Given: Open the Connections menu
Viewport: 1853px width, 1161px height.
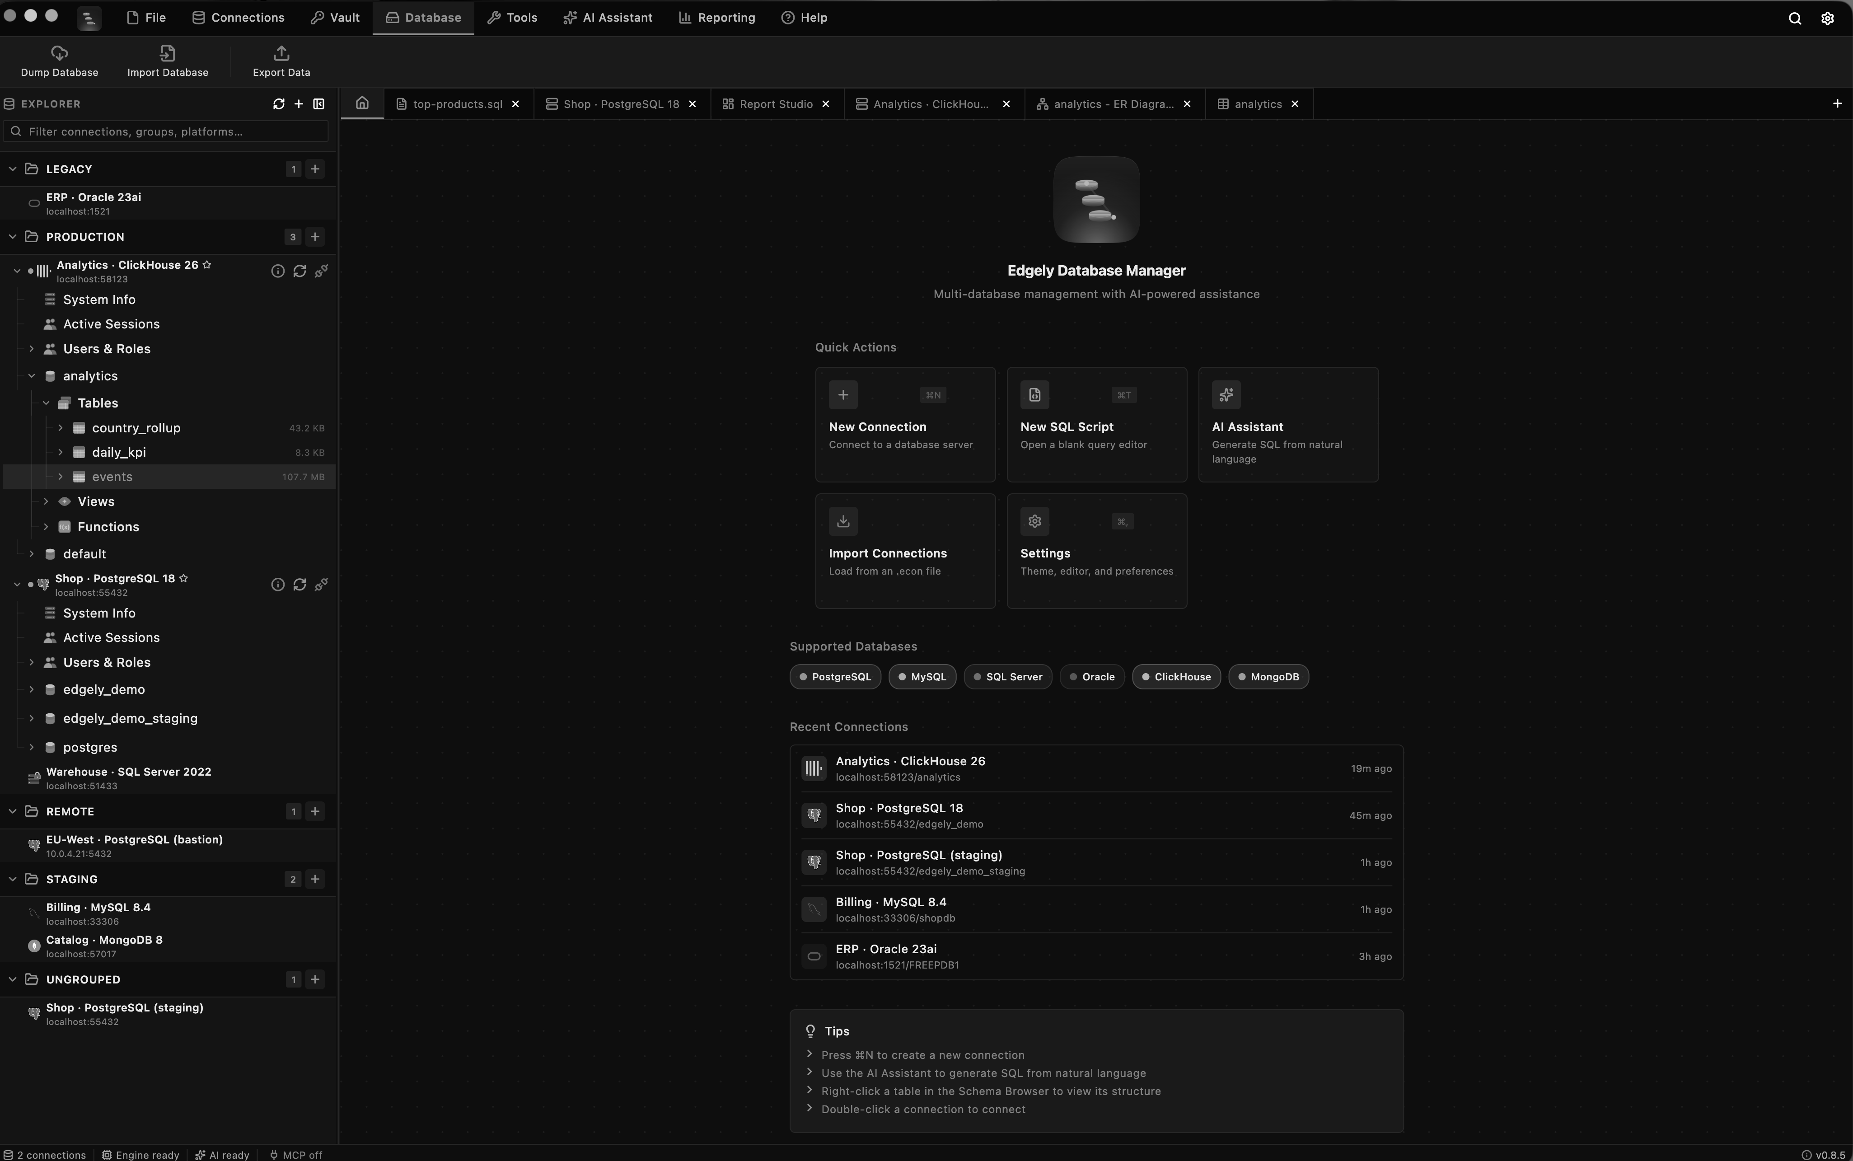Looking at the screenshot, I should click(238, 18).
